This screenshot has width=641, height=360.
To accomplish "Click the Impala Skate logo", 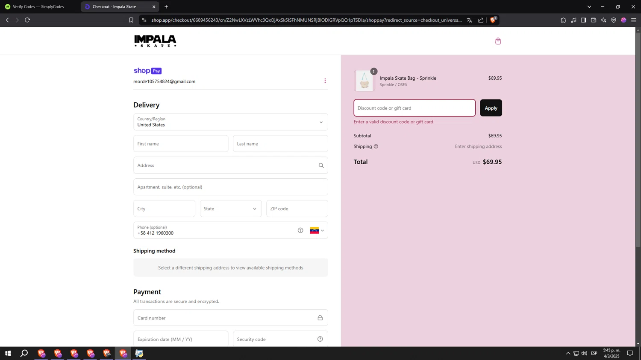I will point(155,41).
